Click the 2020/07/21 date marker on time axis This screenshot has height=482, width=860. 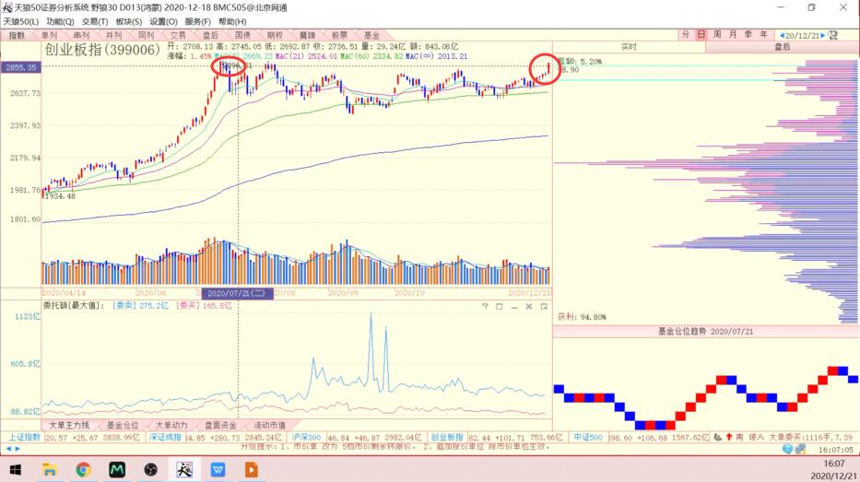[237, 293]
